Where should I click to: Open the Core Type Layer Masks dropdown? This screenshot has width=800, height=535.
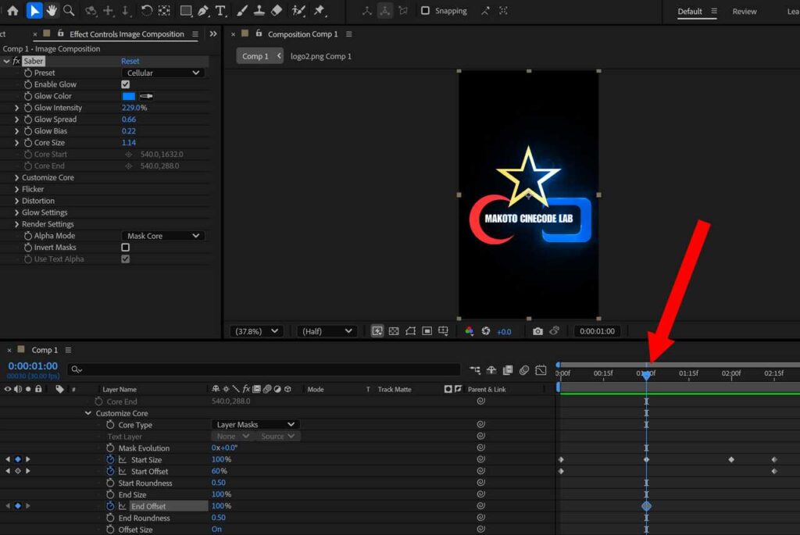[255, 424]
